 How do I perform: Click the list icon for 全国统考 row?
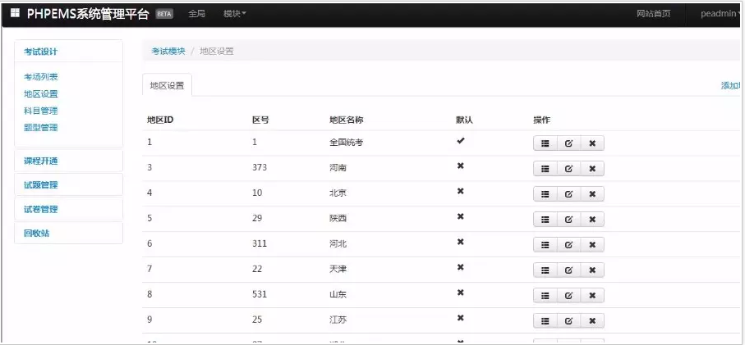pyautogui.click(x=545, y=143)
